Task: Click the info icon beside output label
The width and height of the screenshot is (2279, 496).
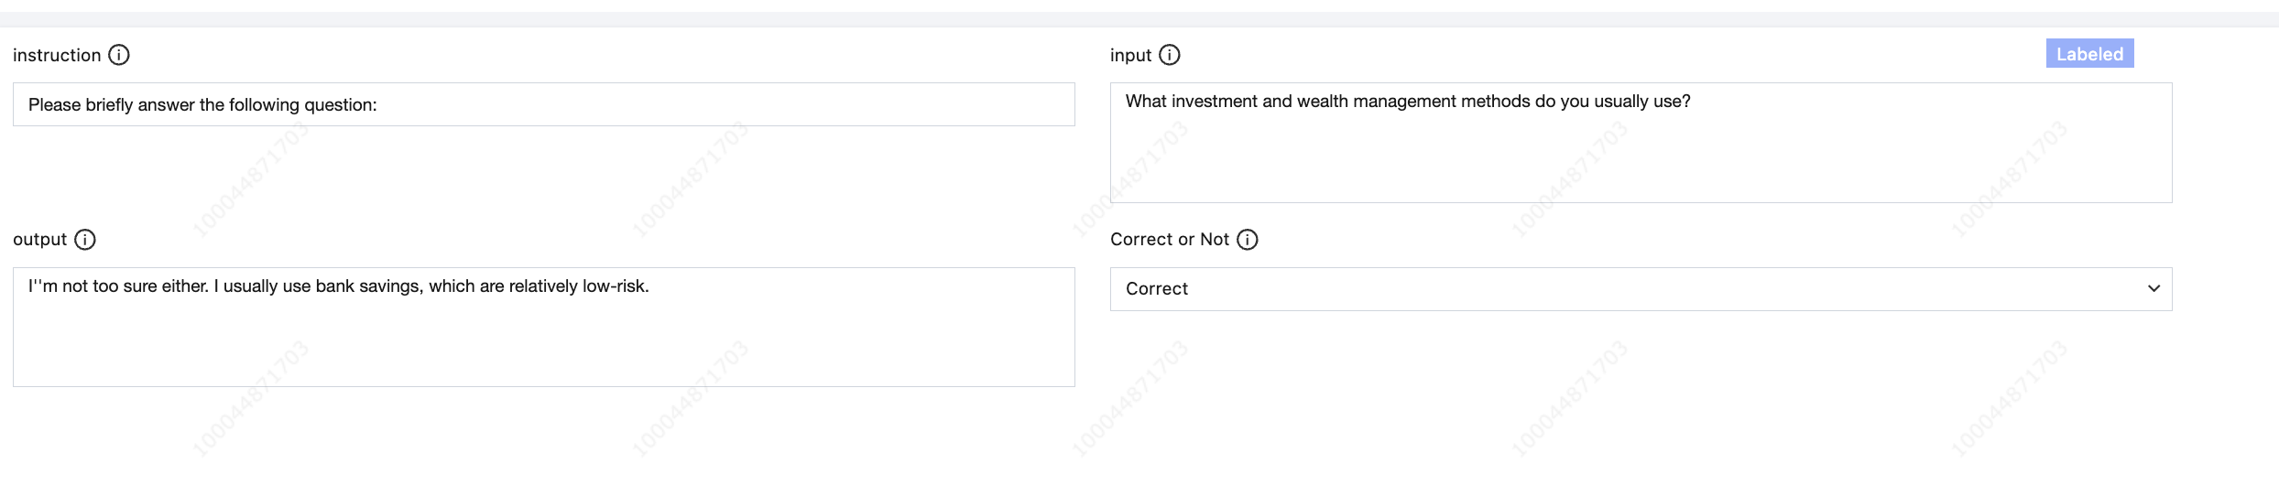Action: click(85, 240)
